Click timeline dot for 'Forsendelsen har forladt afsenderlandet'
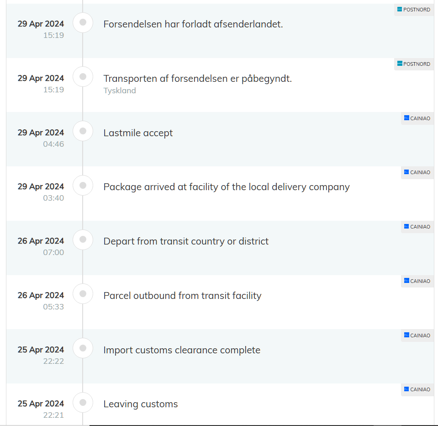The height and width of the screenshot is (426, 438). [83, 22]
